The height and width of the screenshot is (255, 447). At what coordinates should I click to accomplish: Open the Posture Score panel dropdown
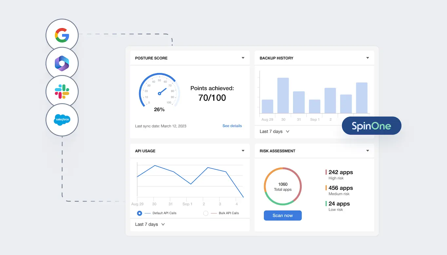click(x=243, y=58)
